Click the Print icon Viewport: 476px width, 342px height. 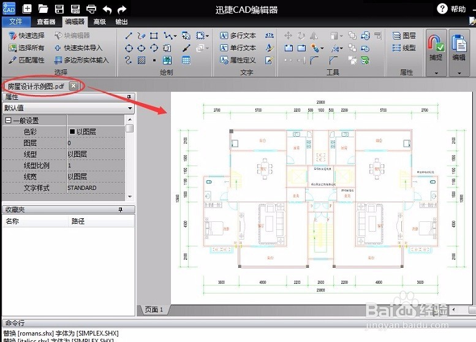pos(91,9)
